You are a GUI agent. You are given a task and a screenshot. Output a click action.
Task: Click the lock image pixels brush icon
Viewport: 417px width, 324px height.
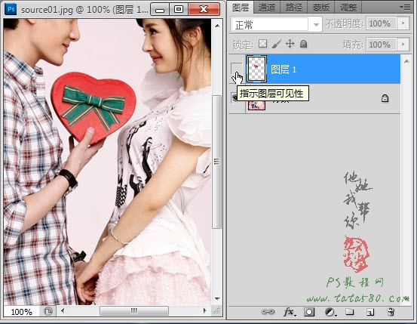pyautogui.click(x=276, y=44)
